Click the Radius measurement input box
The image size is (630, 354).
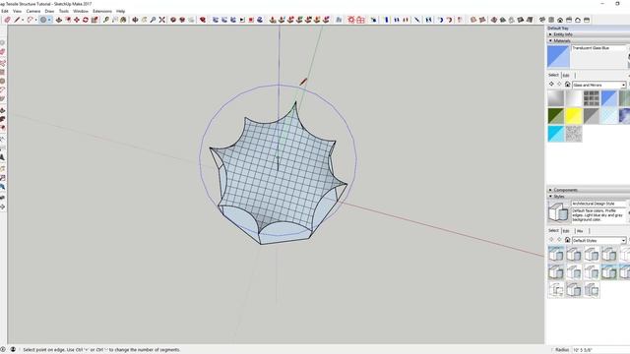tap(601, 350)
